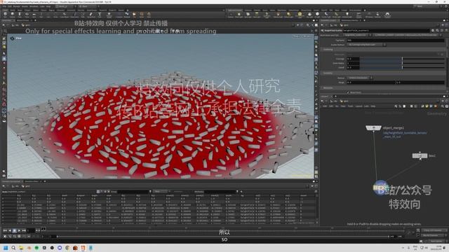Select the Font shelf tool

(x=100, y=14)
